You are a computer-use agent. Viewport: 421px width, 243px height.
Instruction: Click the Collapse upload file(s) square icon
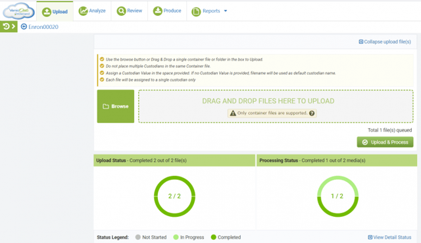pos(361,42)
